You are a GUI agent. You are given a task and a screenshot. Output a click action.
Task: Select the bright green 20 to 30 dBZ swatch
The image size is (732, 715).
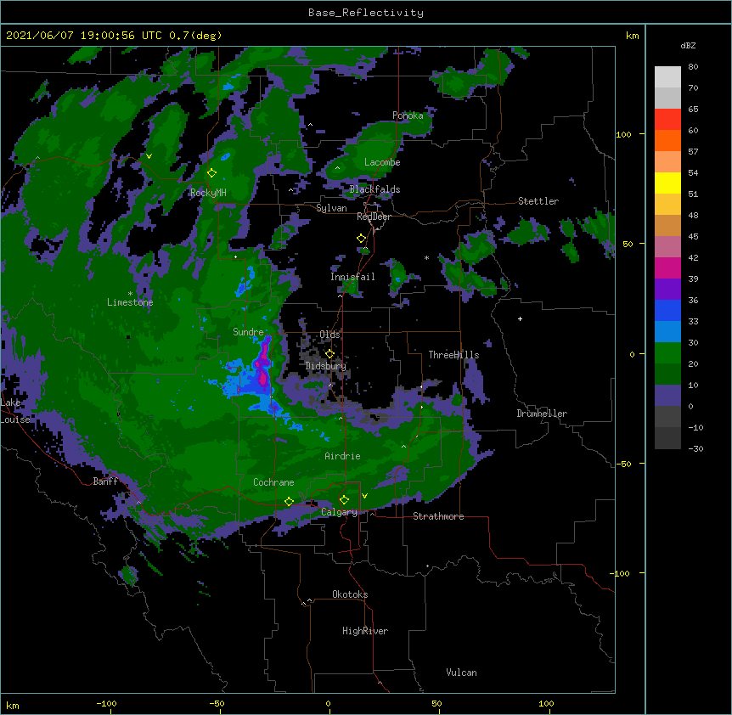coord(667,353)
